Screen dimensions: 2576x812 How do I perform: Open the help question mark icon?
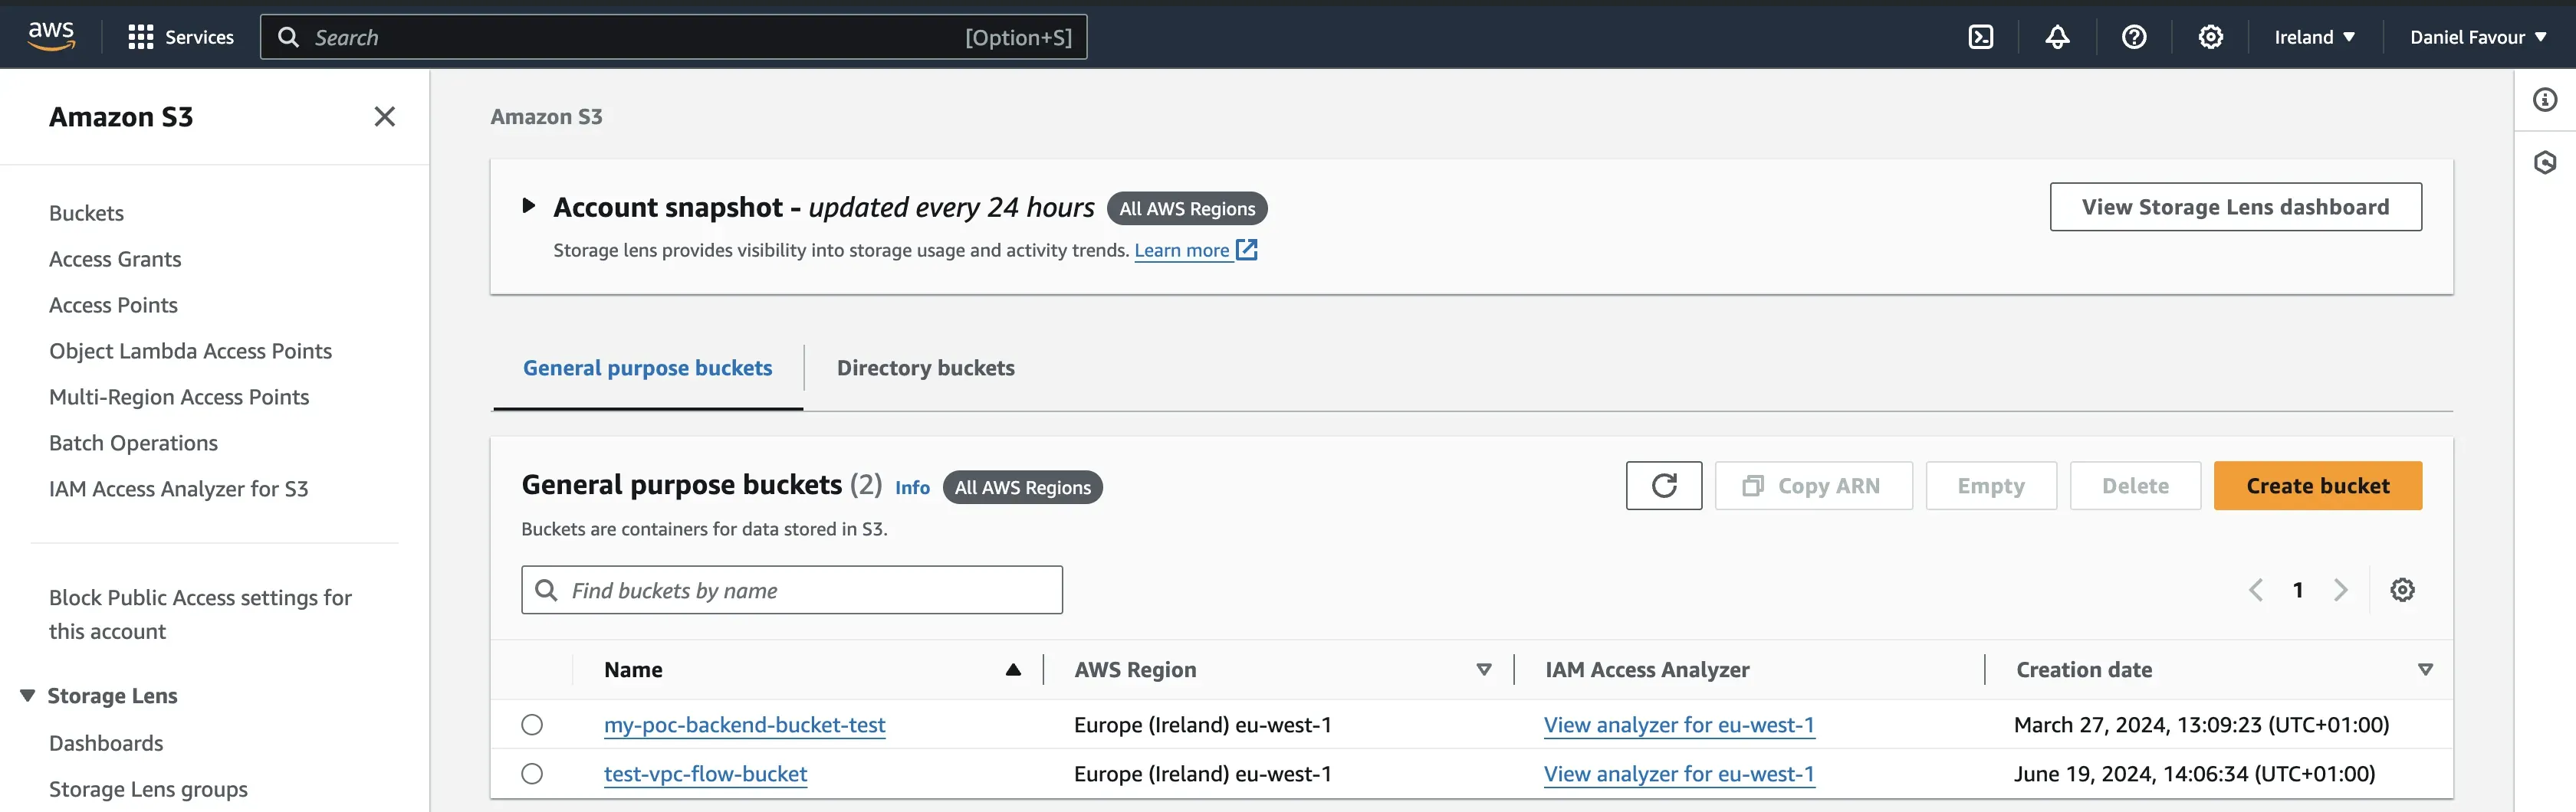2134,37
